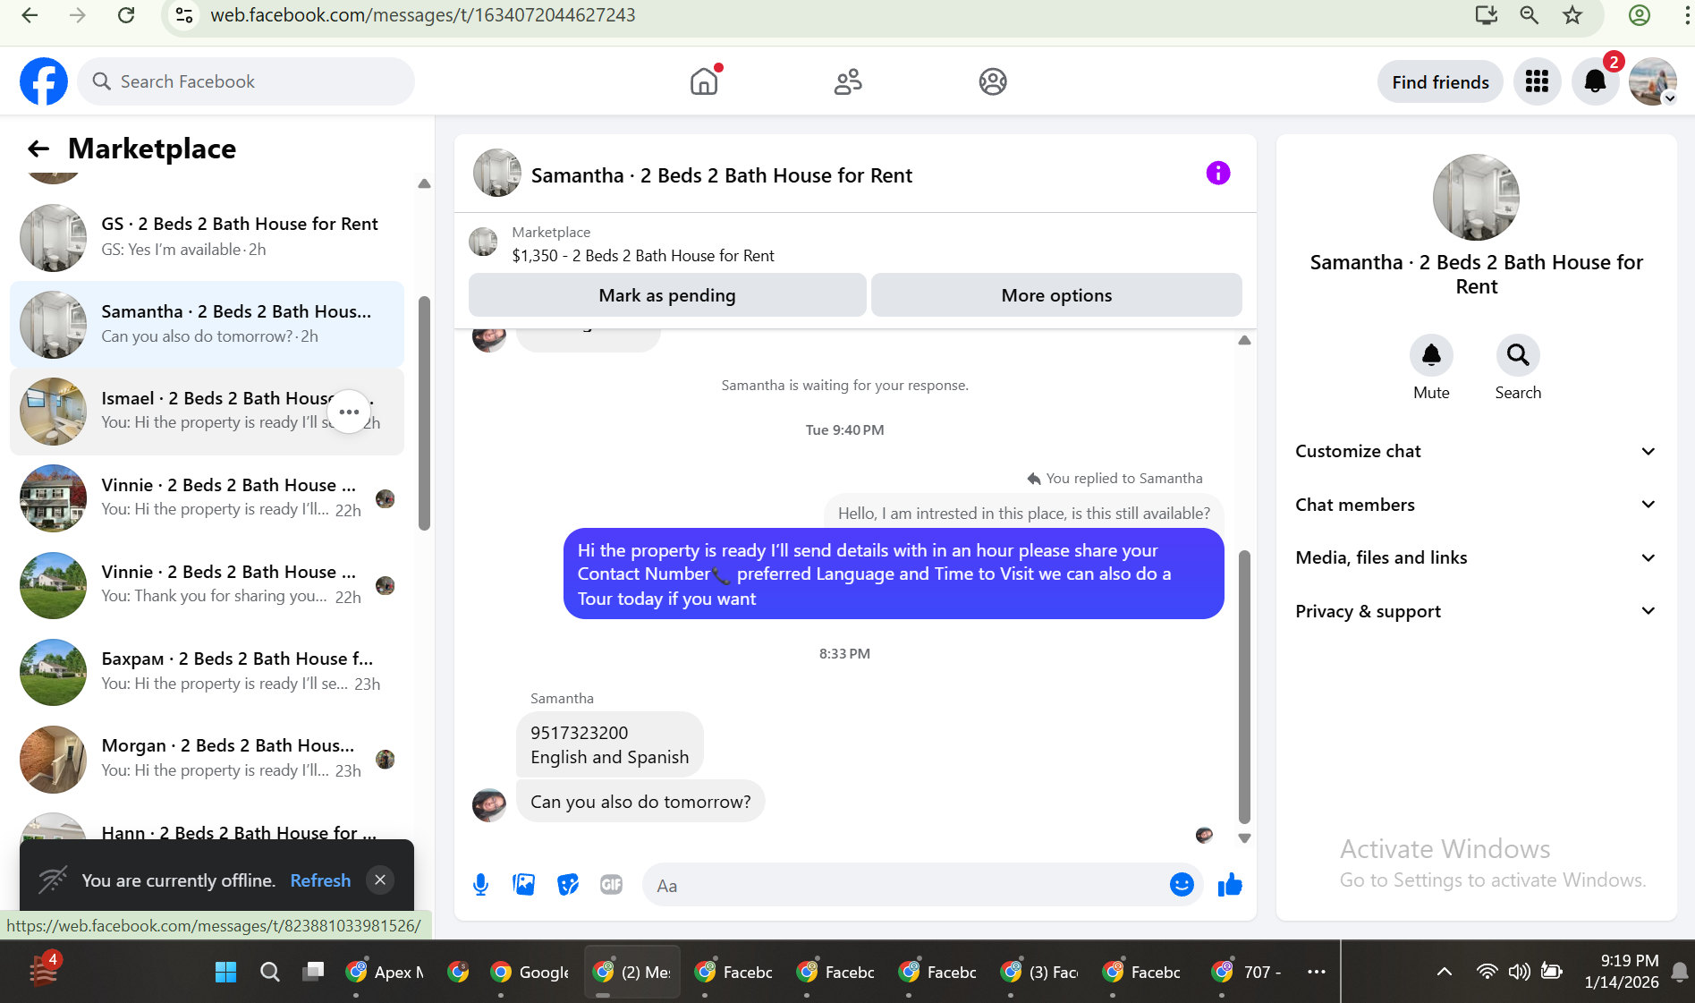This screenshot has width=1695, height=1003.
Task: Open the Home feed icon
Action: click(x=704, y=81)
